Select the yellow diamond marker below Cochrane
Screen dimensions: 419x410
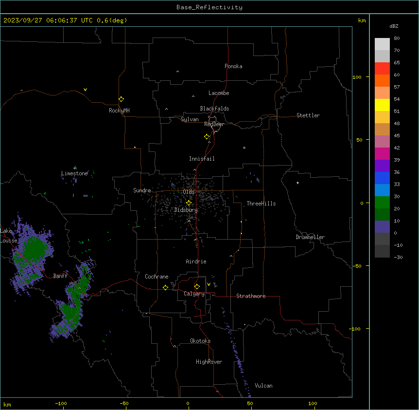click(x=165, y=287)
